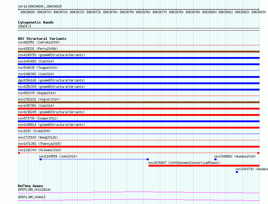Select the blue bar below nsv4249793
Viewport: 268px width, 204px height.
coord(139,58)
